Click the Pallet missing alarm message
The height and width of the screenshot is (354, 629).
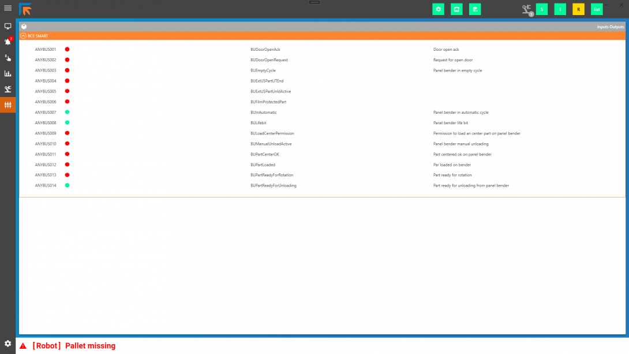[73, 346]
